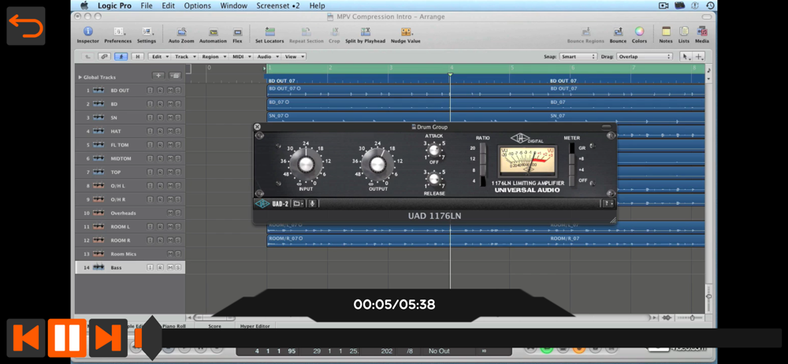
Task: Open the Options menu
Action: pyautogui.click(x=198, y=6)
